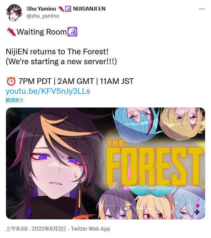Click the sneaker emoji before Waiting Room
The width and height of the screenshot is (211, 238).
(11, 32)
